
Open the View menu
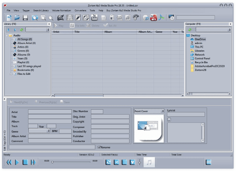16,11
